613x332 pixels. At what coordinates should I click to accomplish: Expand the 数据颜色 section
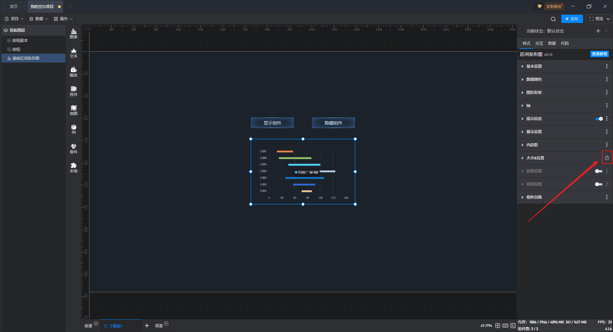tap(534, 79)
